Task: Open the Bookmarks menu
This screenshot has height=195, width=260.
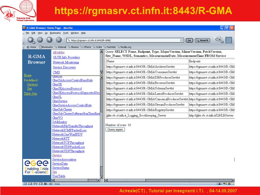Action: pyautogui.click(x=55, y=33)
